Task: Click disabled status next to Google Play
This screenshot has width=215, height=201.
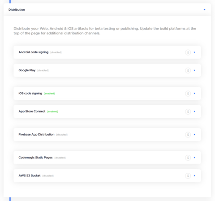Action: pyautogui.click(x=43, y=70)
